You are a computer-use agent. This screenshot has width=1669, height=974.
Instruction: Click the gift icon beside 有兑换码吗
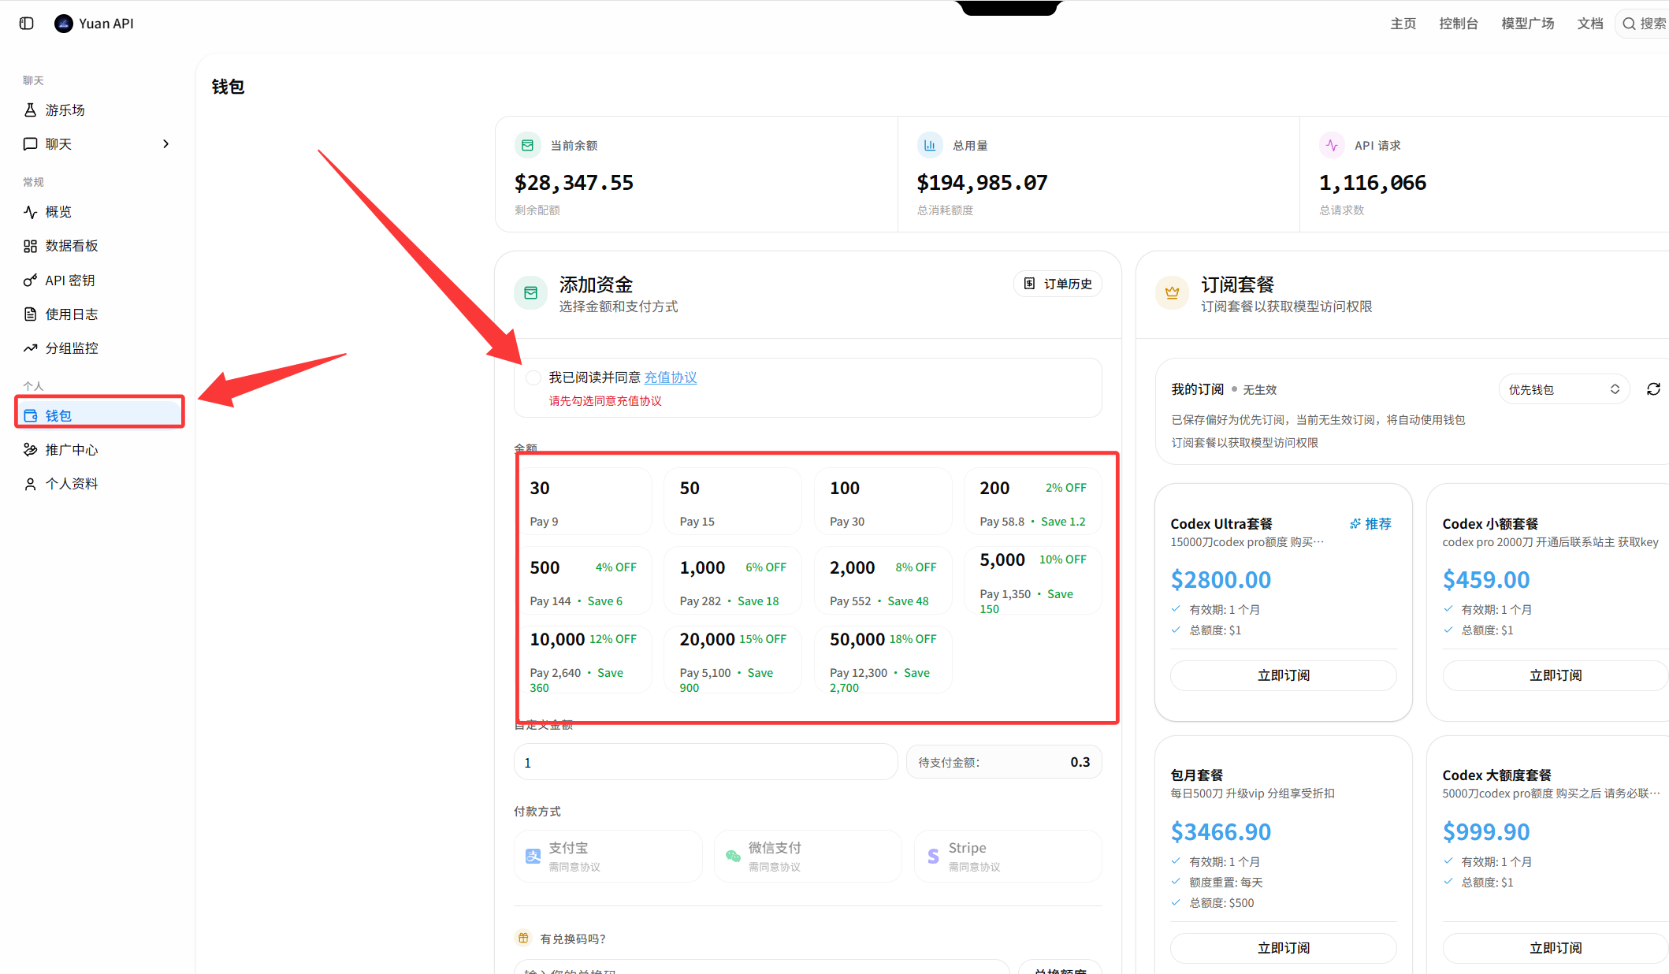click(523, 938)
